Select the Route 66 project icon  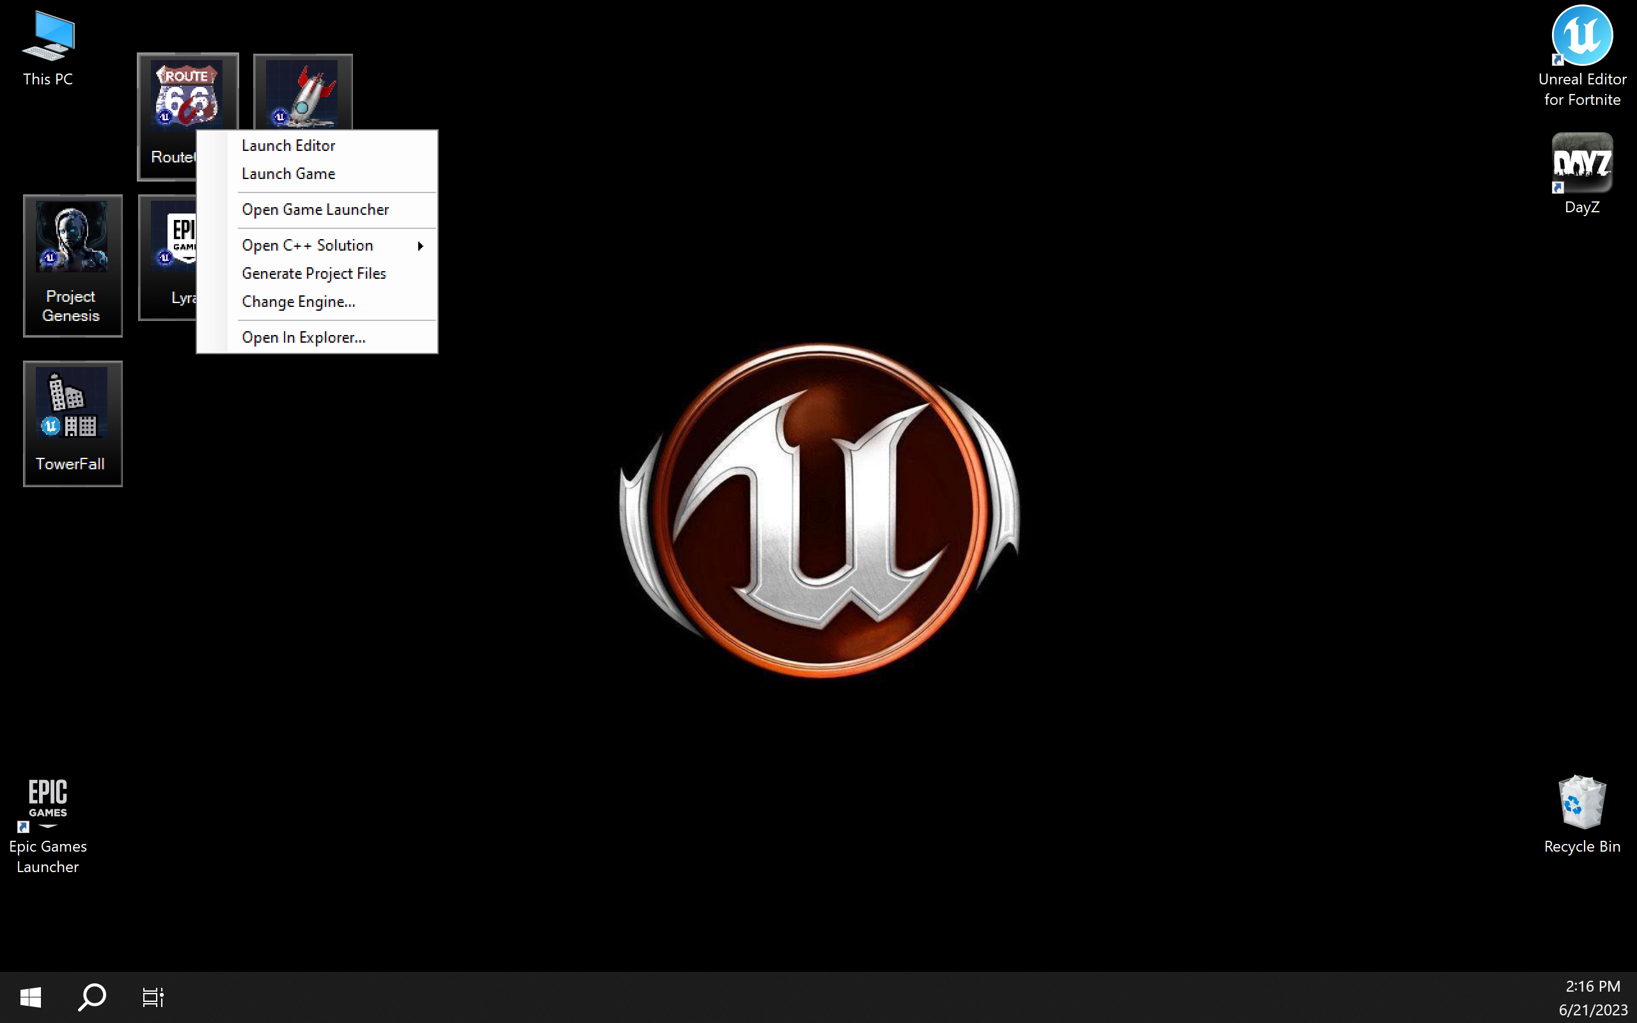click(186, 96)
